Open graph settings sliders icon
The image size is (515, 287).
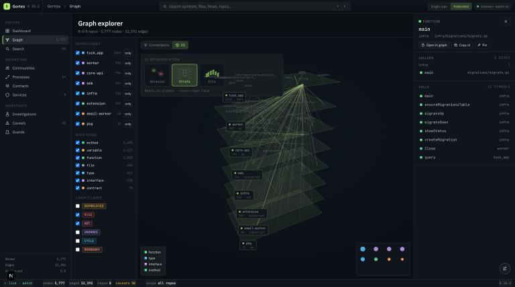coord(504,268)
